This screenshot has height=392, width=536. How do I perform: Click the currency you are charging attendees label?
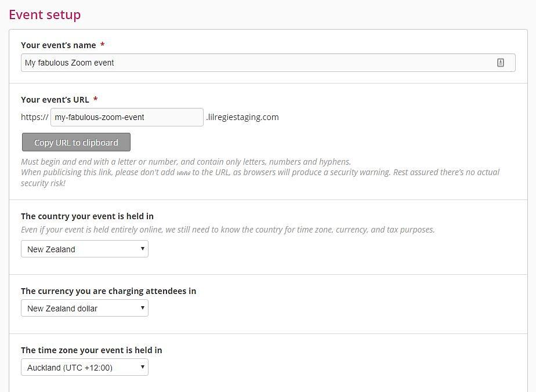(x=108, y=291)
